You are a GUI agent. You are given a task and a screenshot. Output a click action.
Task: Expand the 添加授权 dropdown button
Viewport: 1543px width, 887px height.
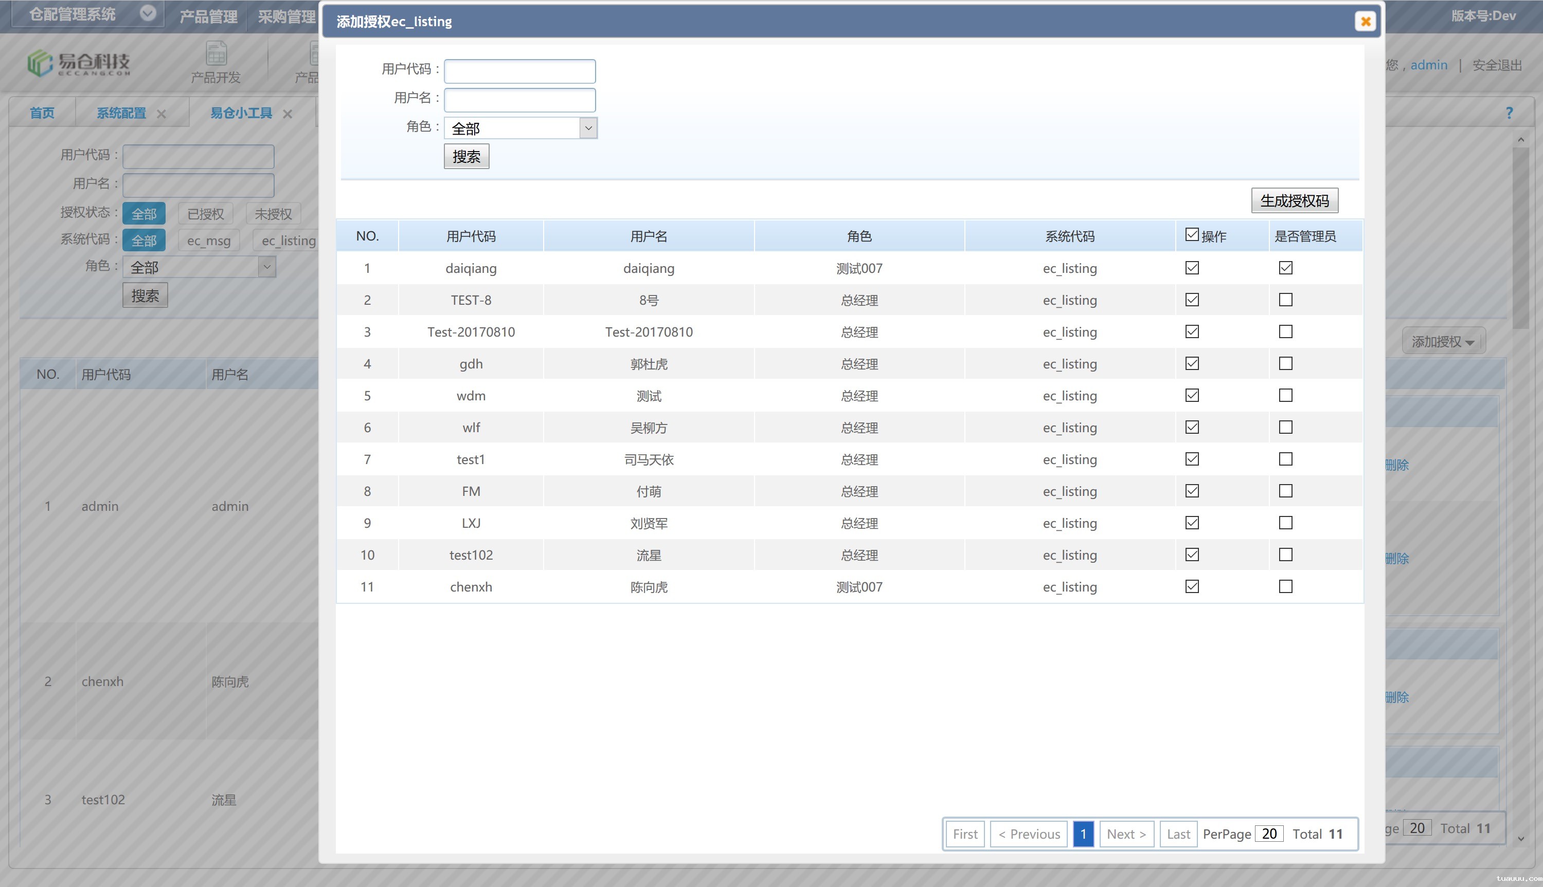click(x=1443, y=342)
